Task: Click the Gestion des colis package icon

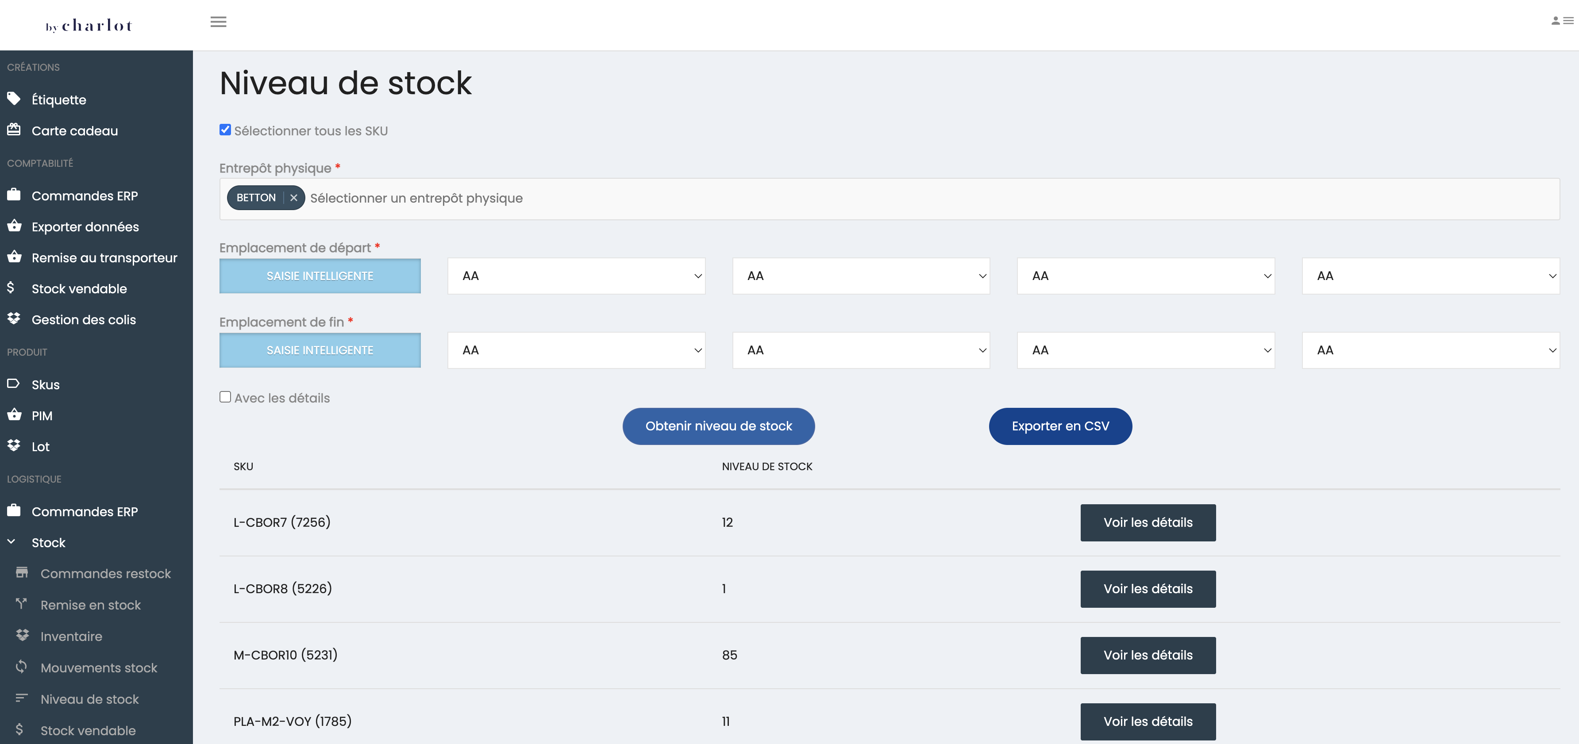Action: (x=14, y=318)
